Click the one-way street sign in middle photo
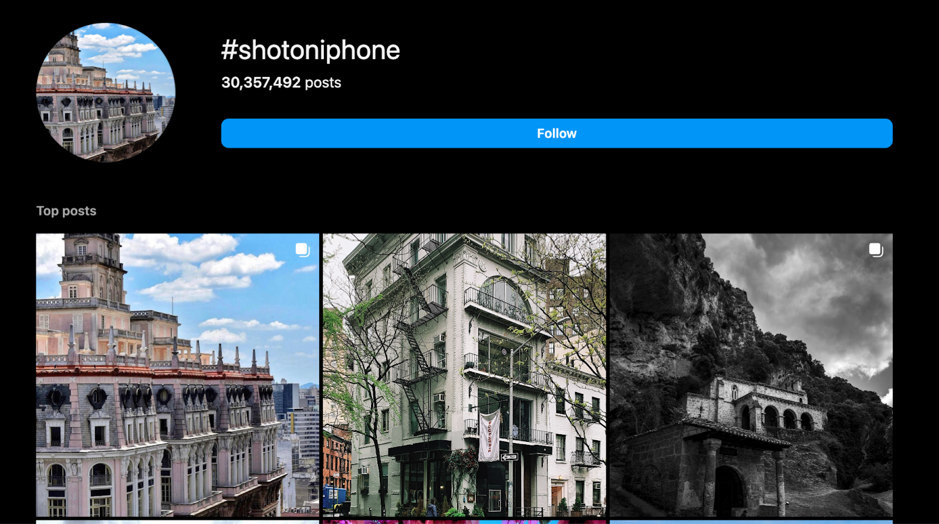This screenshot has width=939, height=524. (x=509, y=457)
